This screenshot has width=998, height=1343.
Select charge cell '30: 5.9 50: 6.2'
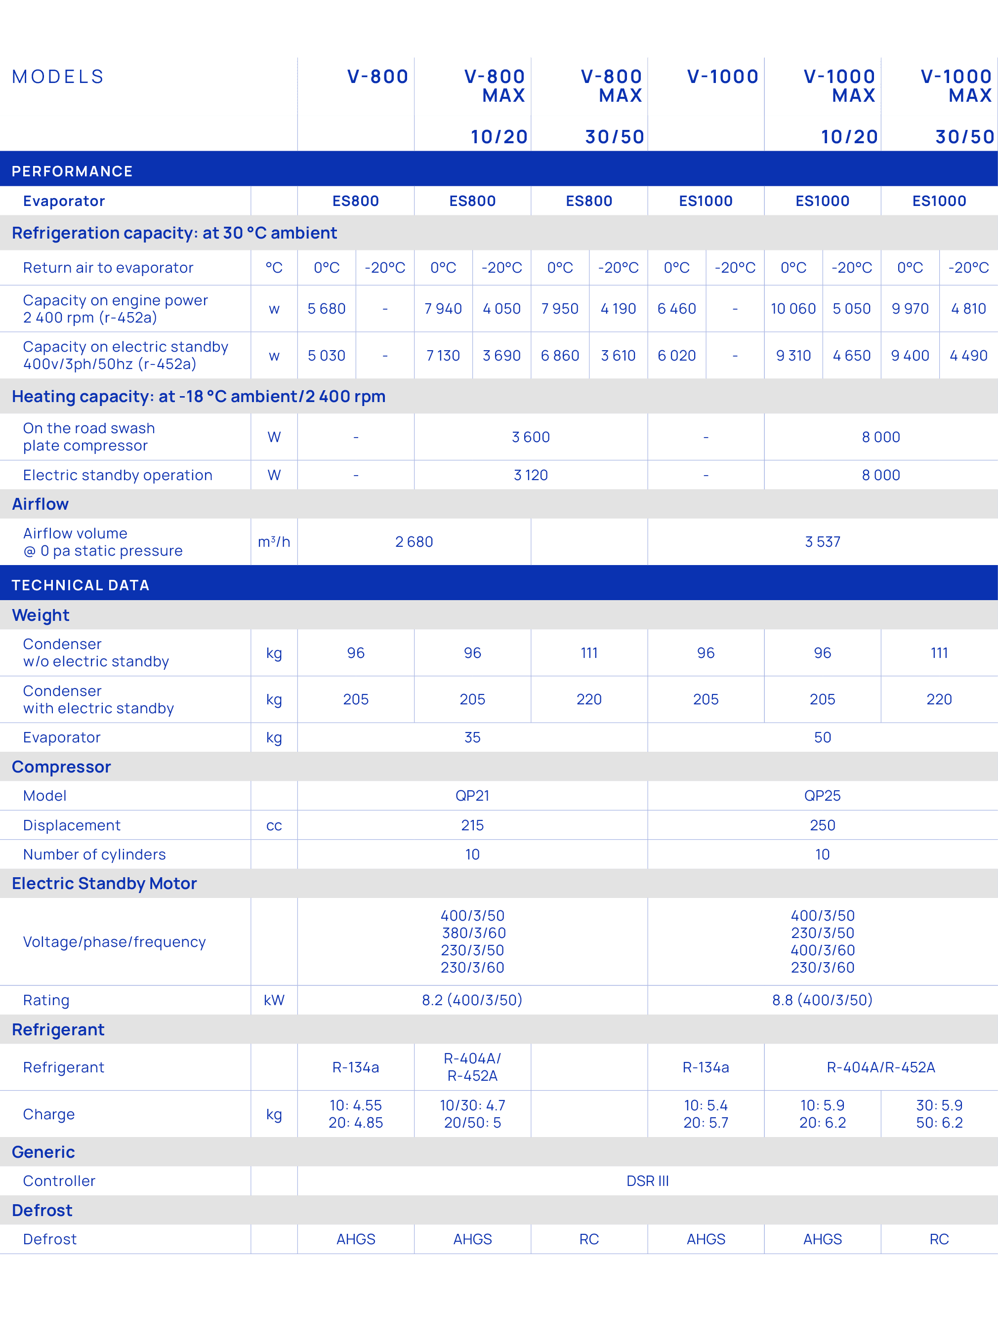pos(939,1114)
